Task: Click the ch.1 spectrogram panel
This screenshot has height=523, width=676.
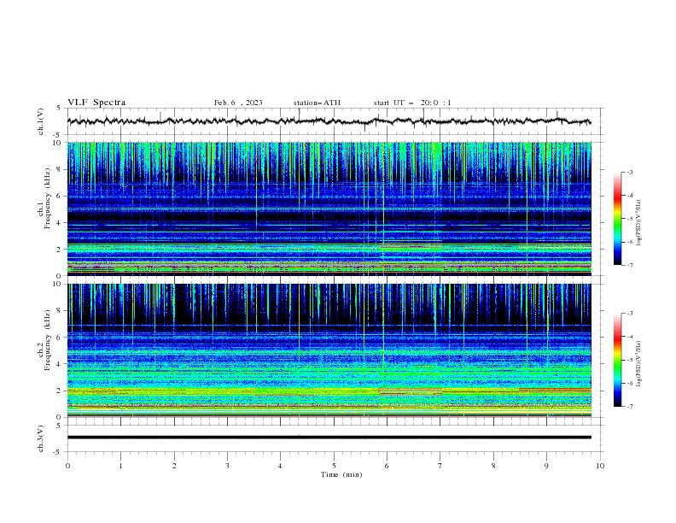Action: pos(329,209)
